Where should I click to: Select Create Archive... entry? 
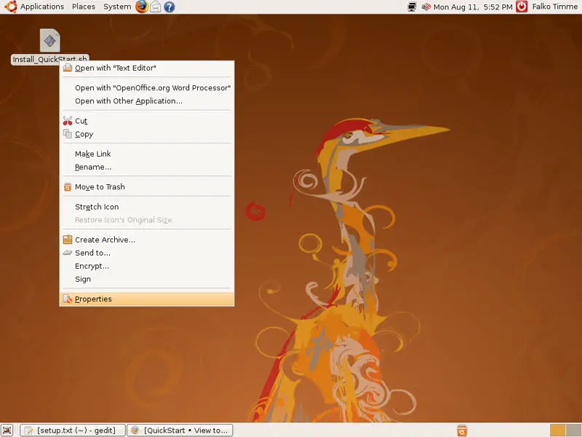coord(147,240)
